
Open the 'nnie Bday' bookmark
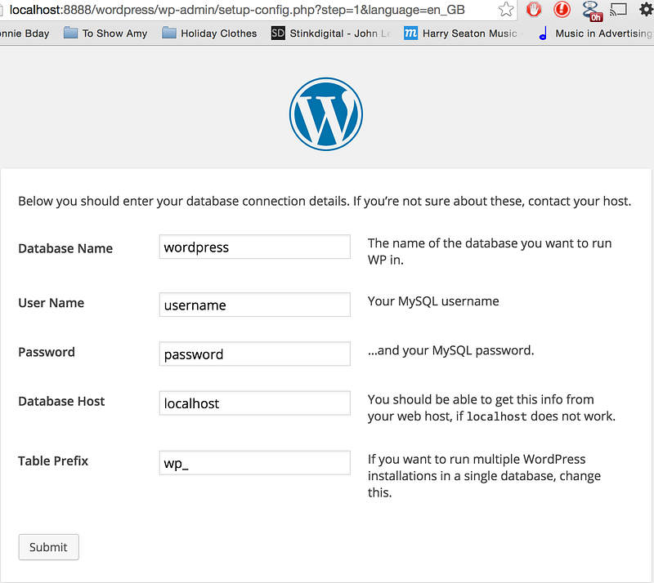[x=25, y=33]
